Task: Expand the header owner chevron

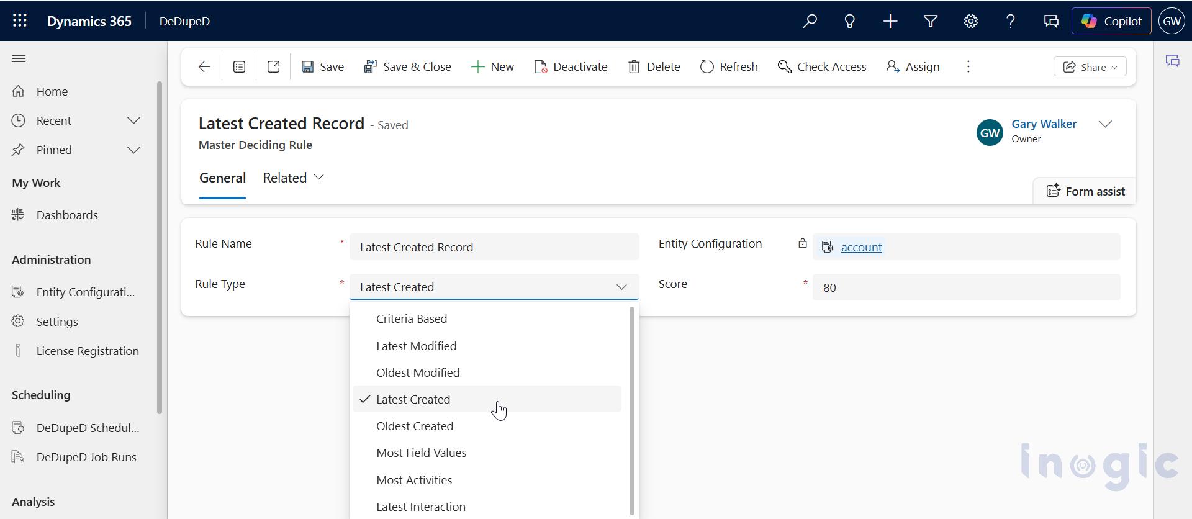Action: pyautogui.click(x=1105, y=124)
